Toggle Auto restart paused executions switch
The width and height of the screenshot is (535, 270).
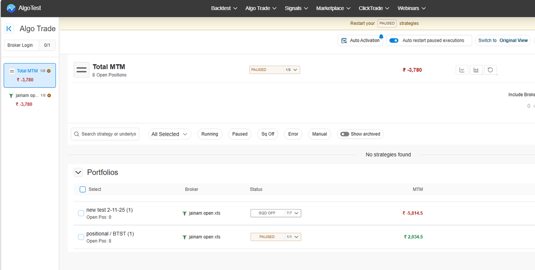394,40
